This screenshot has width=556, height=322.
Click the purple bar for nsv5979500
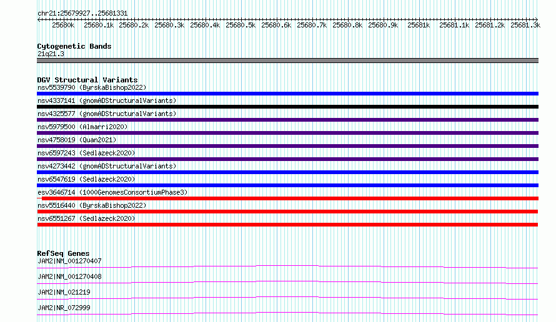(x=287, y=133)
